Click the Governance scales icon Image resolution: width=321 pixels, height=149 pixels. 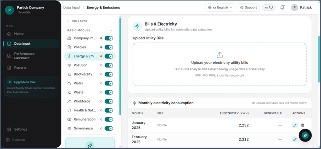pos(69,128)
